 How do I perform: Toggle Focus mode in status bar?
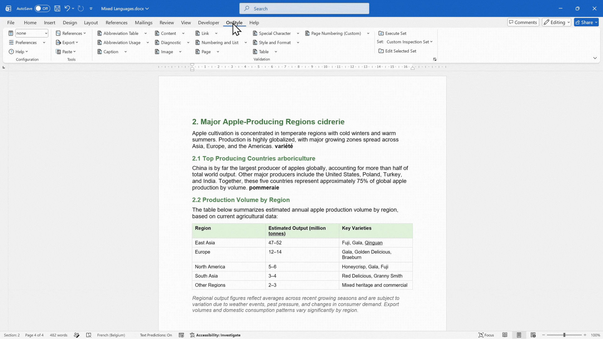486,335
